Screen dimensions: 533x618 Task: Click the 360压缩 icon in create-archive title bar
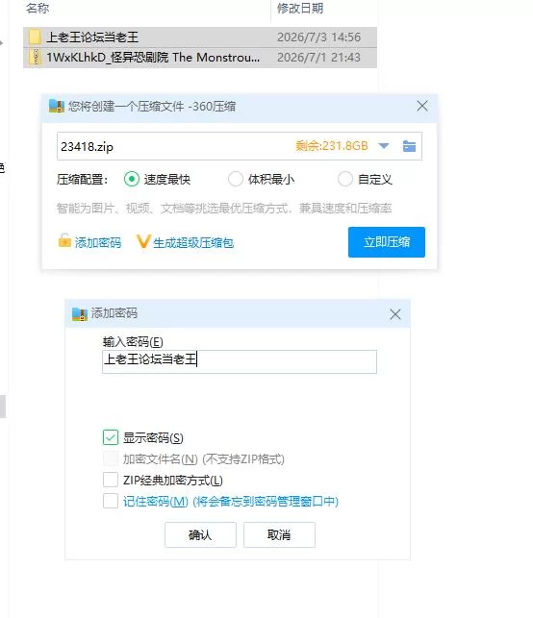pos(57,106)
